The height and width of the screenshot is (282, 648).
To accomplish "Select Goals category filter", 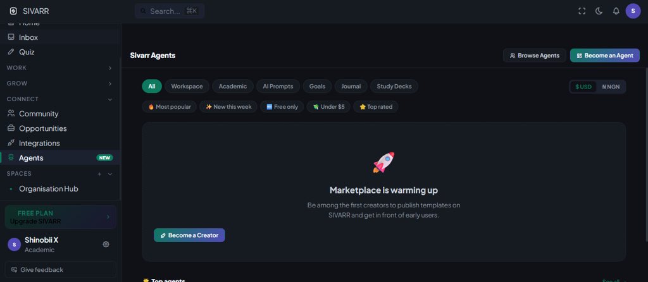I will coord(317,86).
